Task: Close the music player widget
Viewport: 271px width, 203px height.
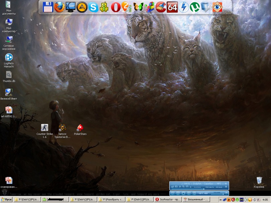Action: pos(226,187)
